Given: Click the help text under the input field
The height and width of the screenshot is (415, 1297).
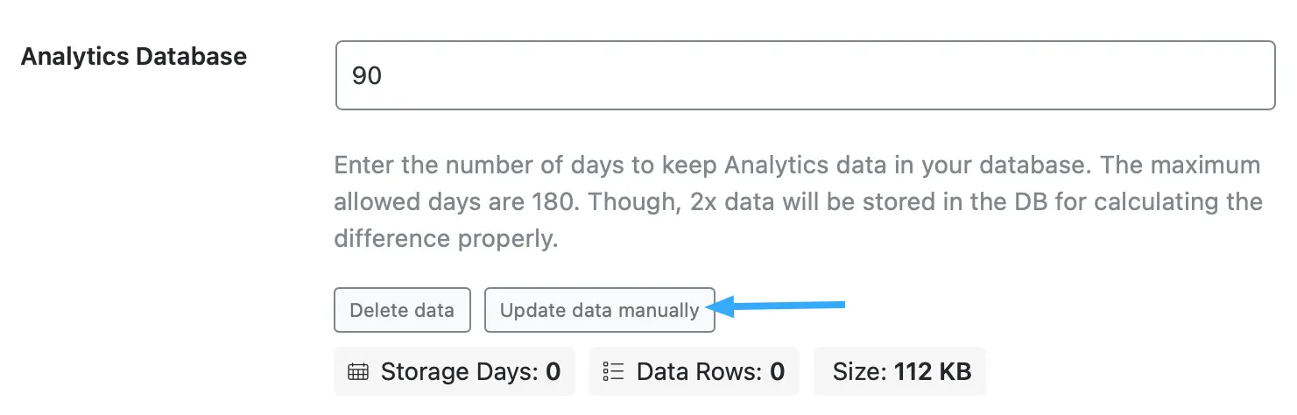Looking at the screenshot, I should coord(798,202).
